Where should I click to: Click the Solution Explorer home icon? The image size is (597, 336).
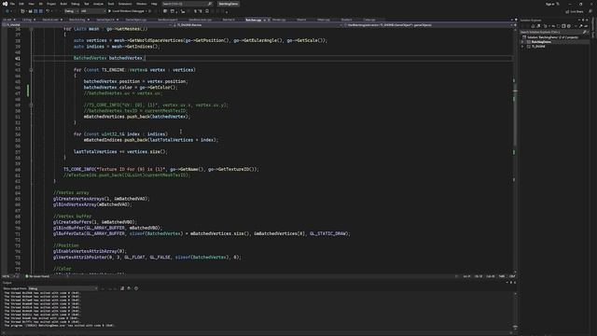(533, 26)
